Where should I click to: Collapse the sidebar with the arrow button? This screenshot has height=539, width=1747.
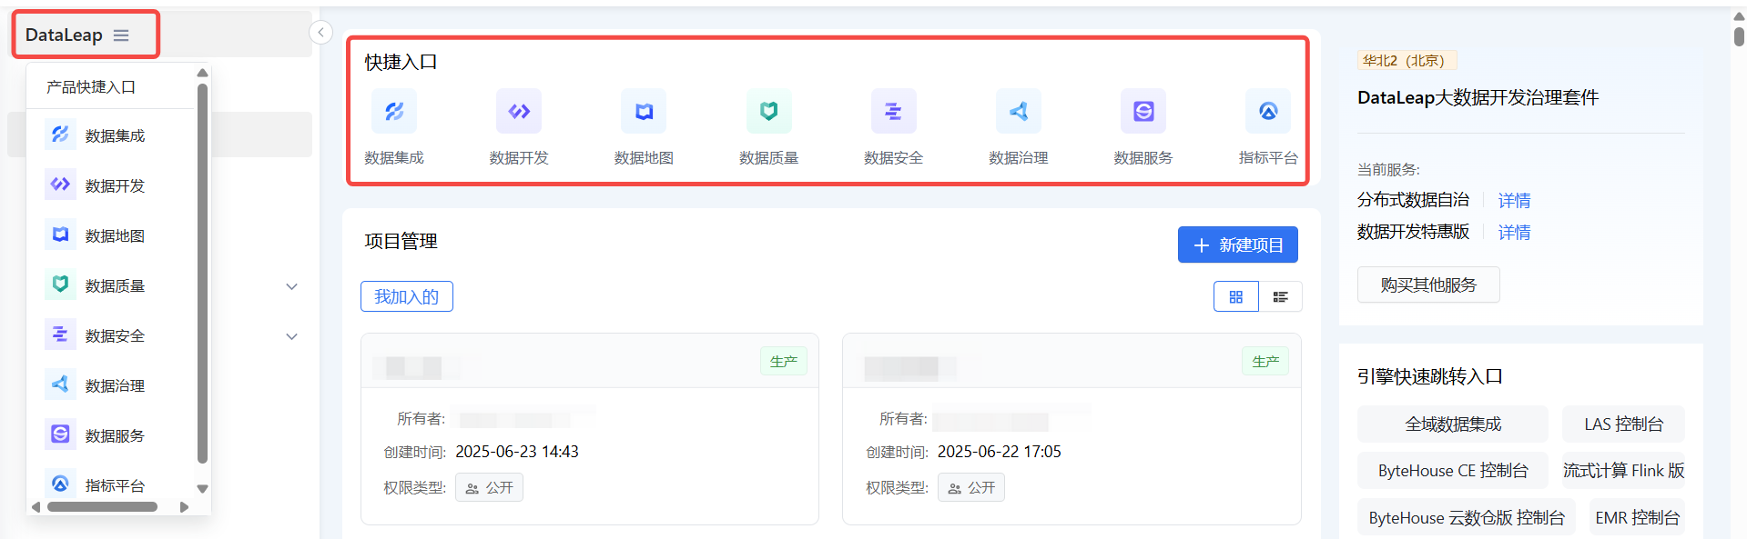[320, 33]
